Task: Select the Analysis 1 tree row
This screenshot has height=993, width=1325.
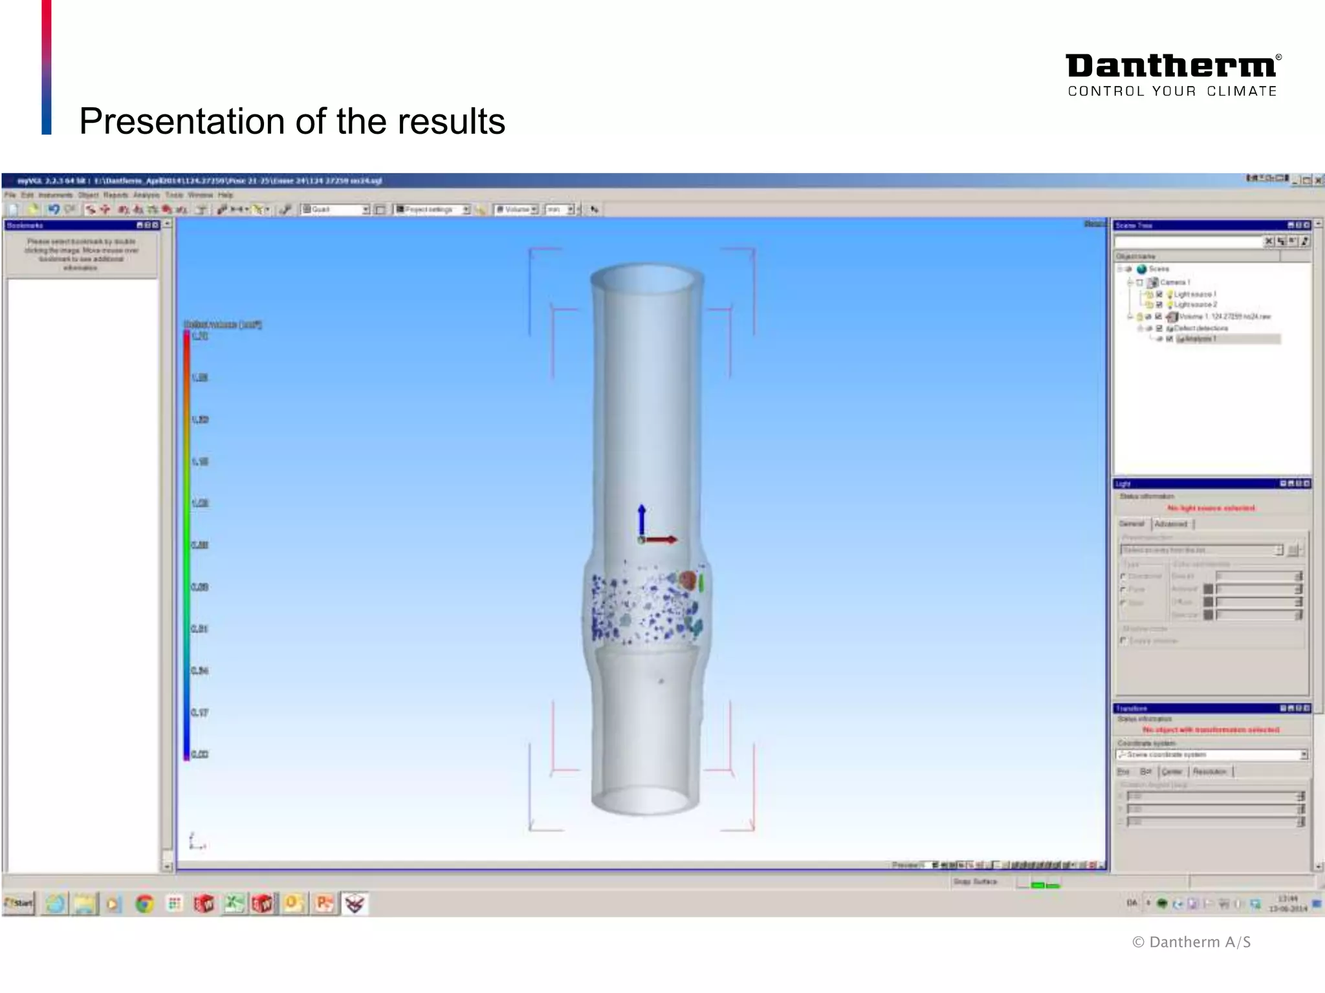Action: (x=1228, y=339)
